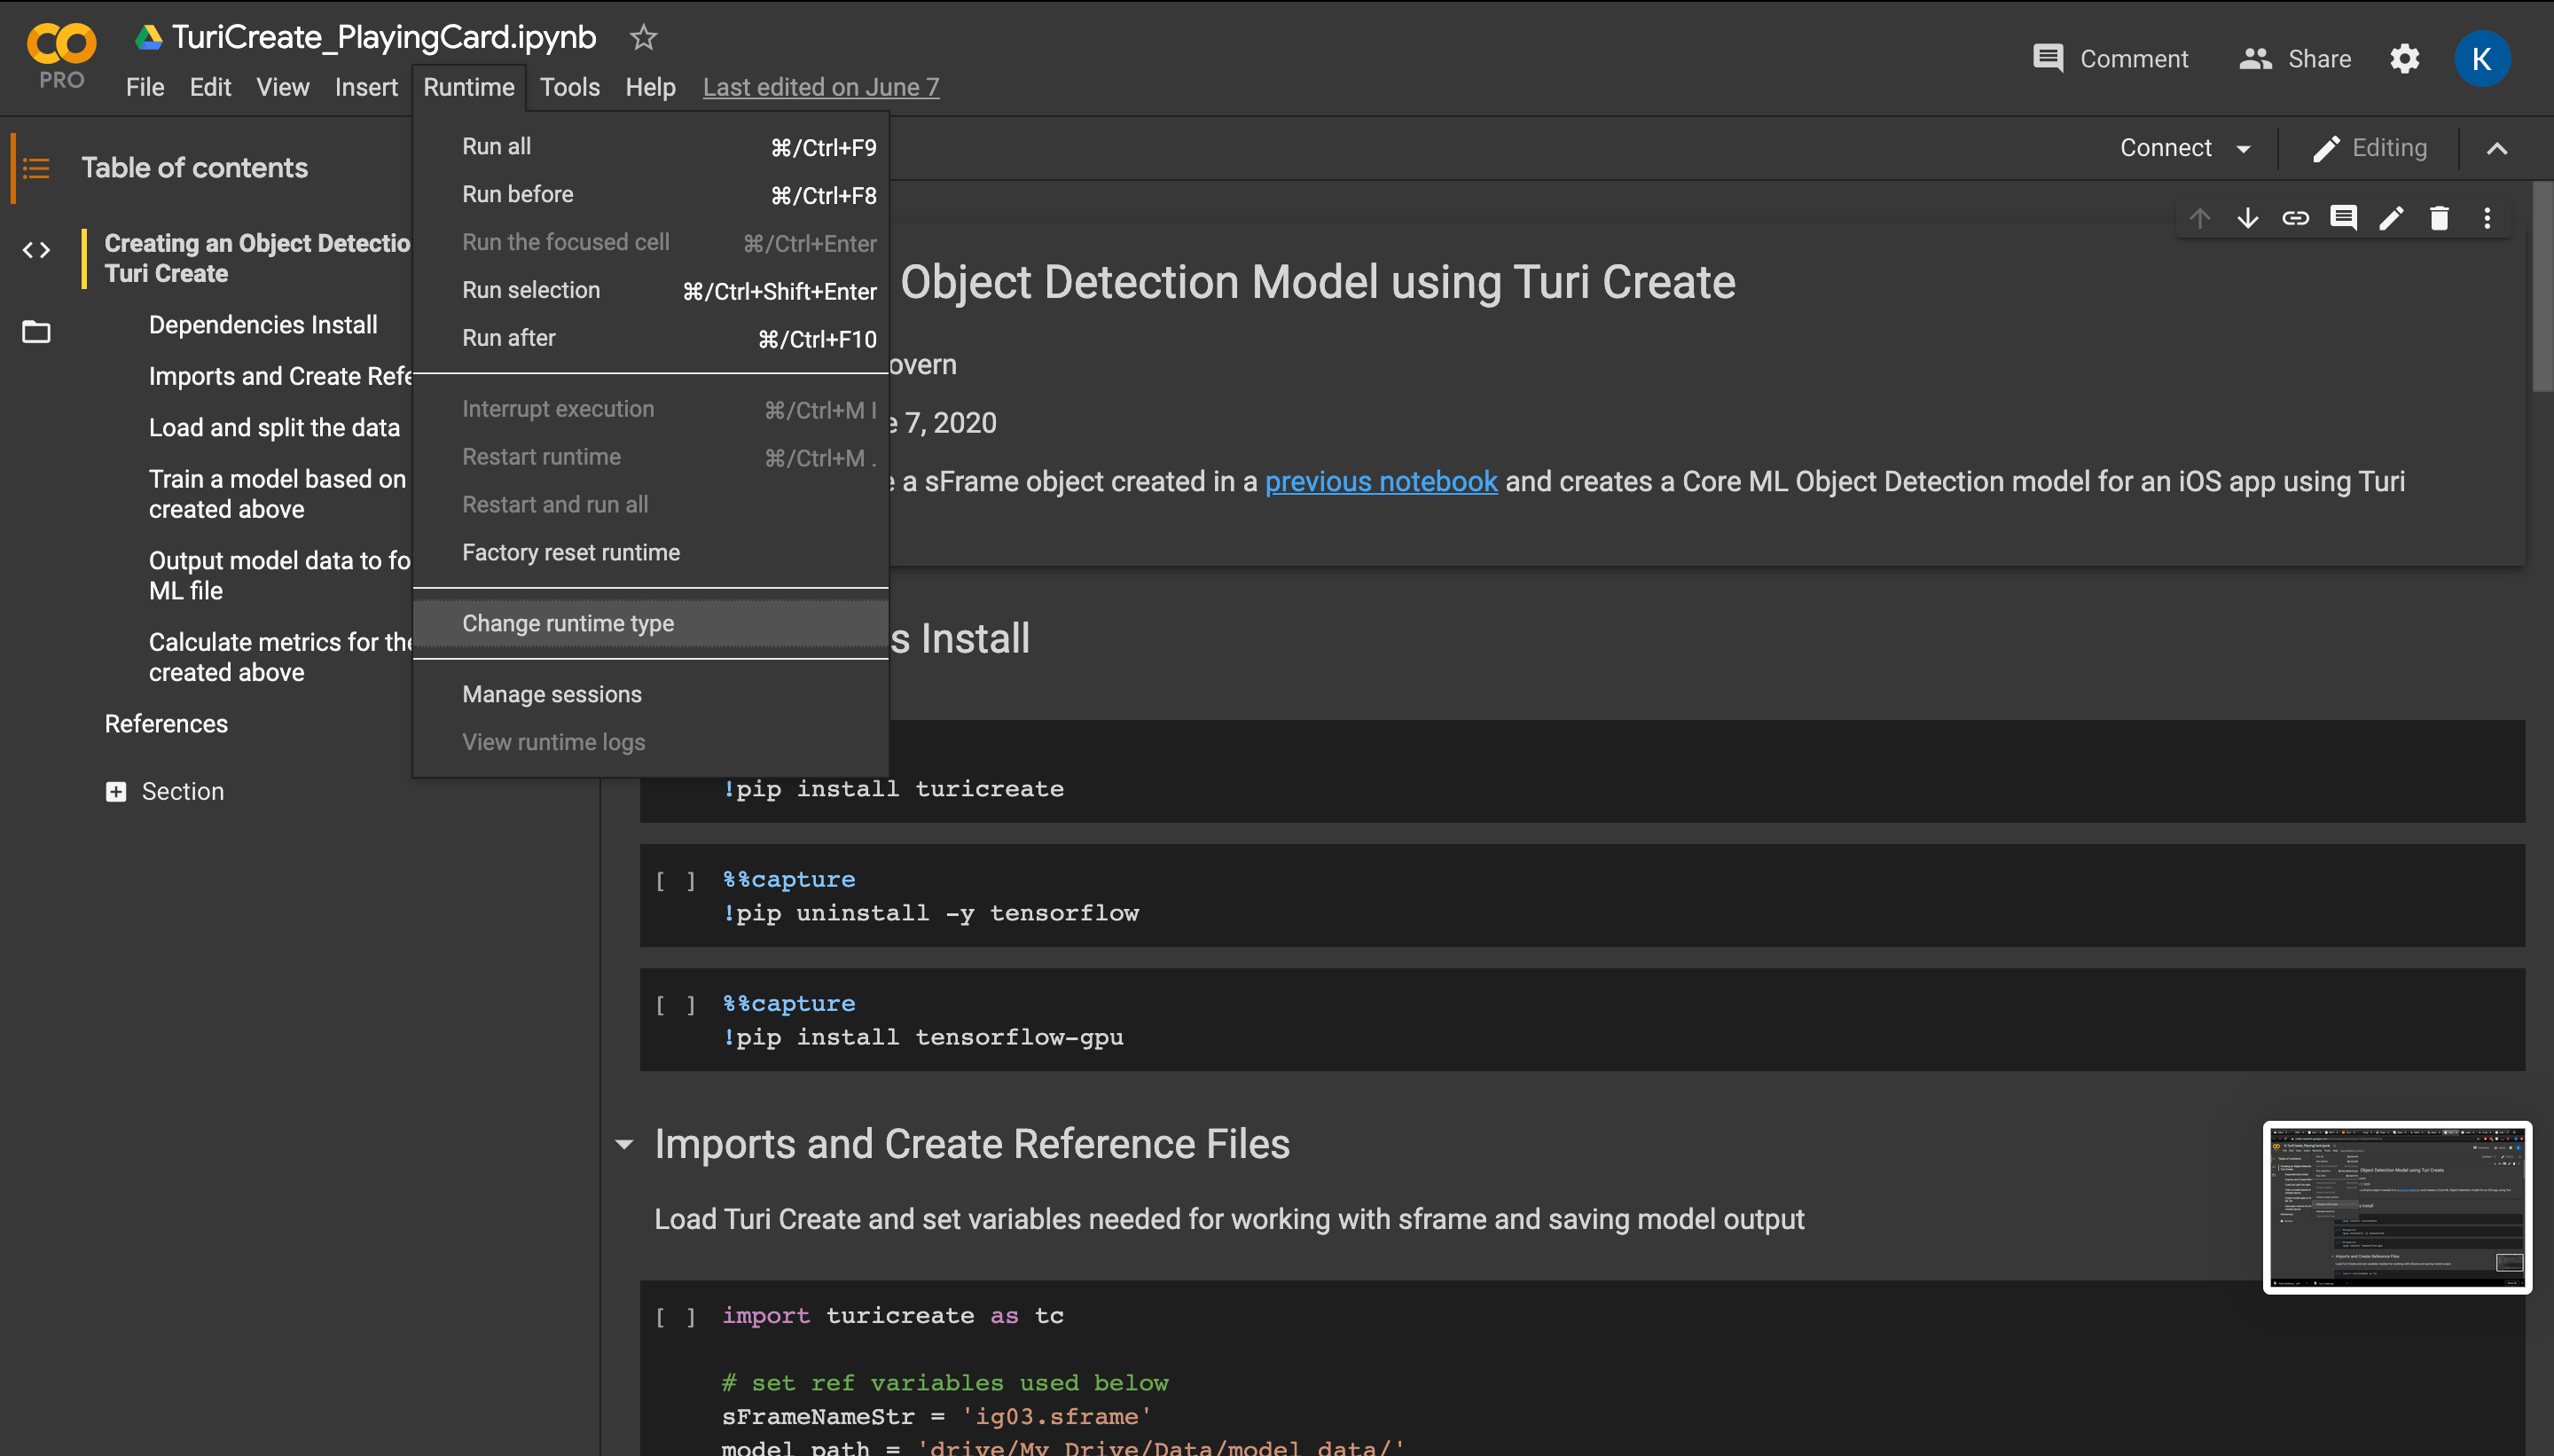This screenshot has height=1456, width=2554.
Task: Collapse the header toolbar chevron
Action: (x=2496, y=149)
